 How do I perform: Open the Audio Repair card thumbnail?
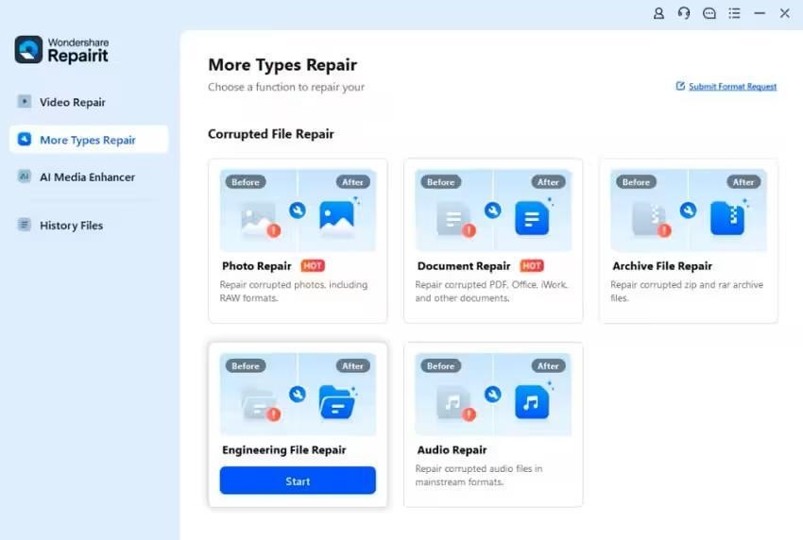coord(493,394)
